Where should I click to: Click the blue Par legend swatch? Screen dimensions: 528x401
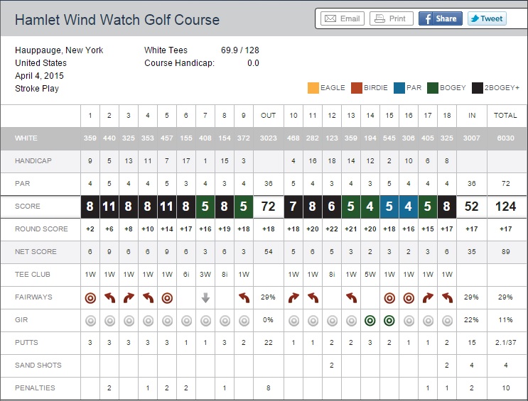tap(398, 88)
